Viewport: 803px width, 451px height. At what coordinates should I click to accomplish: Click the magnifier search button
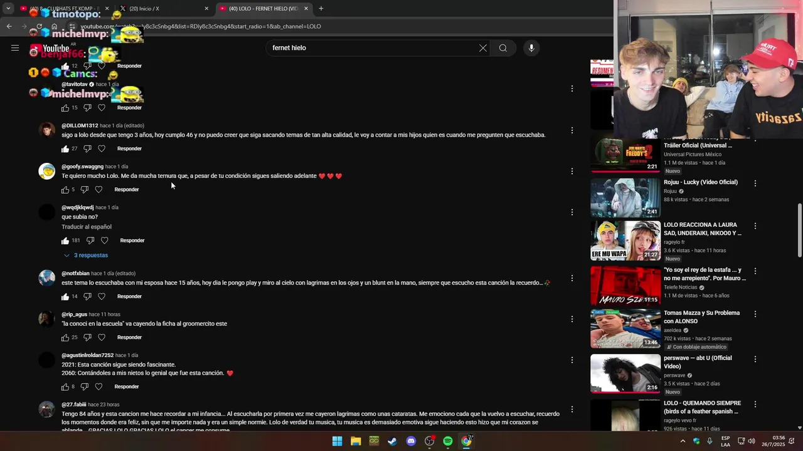coord(503,48)
